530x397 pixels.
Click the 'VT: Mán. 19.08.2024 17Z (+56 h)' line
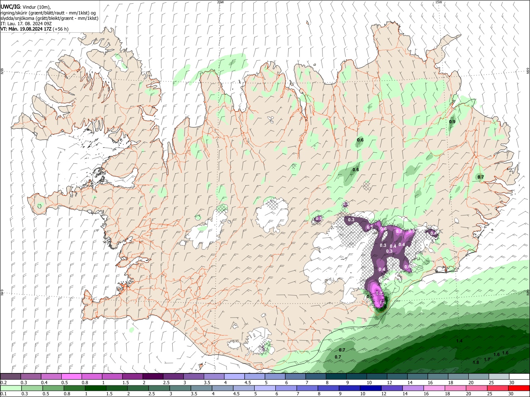pyautogui.click(x=34, y=29)
